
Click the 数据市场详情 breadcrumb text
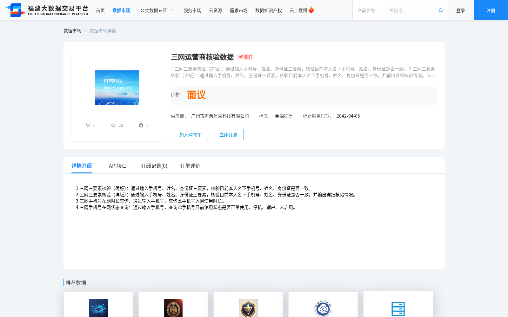(103, 31)
